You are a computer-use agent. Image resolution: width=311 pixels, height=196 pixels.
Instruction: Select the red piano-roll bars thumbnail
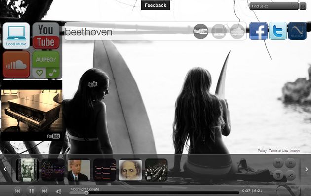[105, 170]
